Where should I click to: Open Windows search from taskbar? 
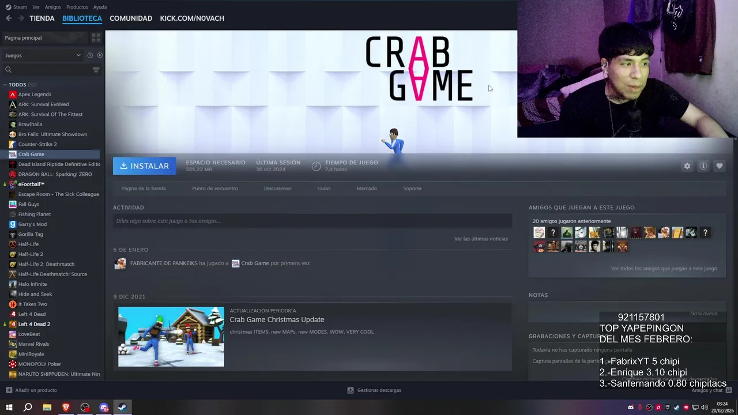(x=28, y=408)
